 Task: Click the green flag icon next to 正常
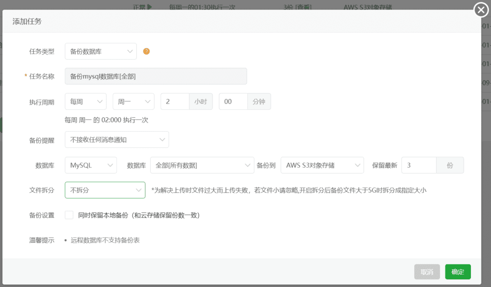click(149, 8)
